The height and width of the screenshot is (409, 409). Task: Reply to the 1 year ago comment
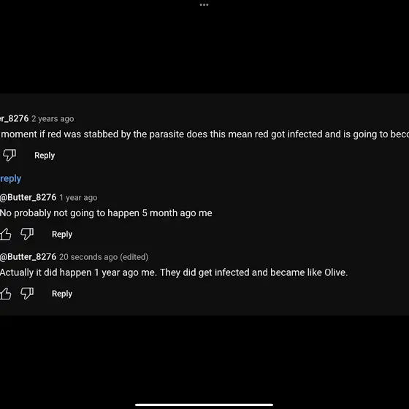click(62, 234)
